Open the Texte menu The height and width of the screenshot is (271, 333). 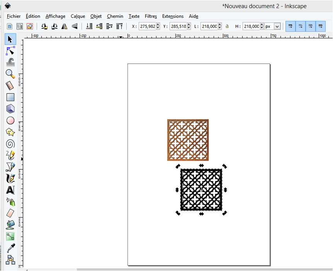134,16
